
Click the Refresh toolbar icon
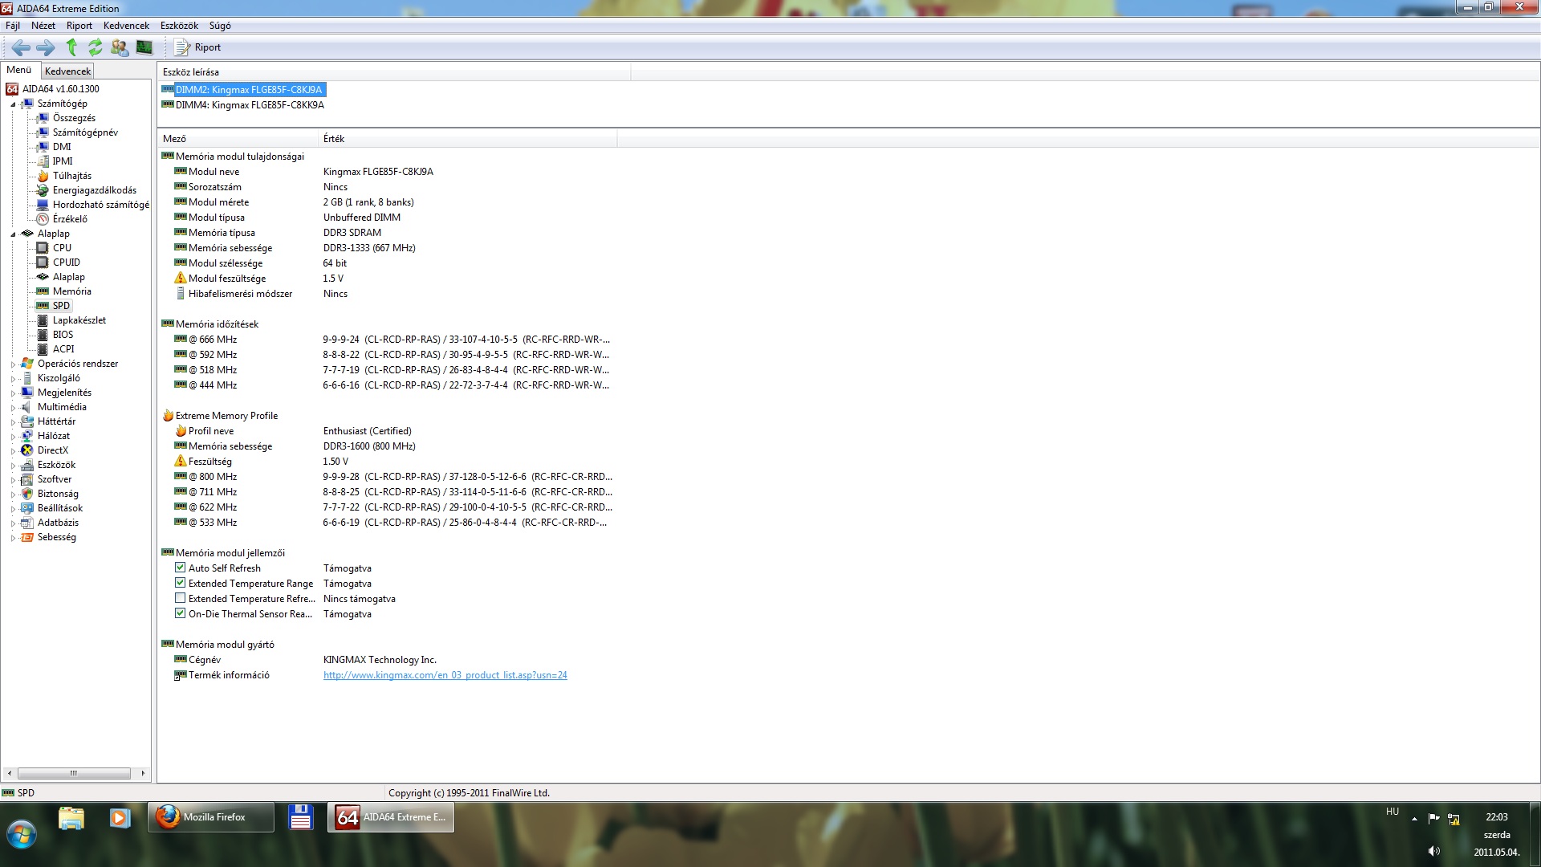(96, 47)
